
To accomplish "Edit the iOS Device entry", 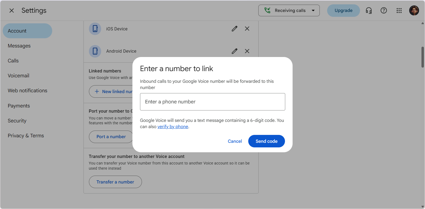I will pyautogui.click(x=234, y=28).
